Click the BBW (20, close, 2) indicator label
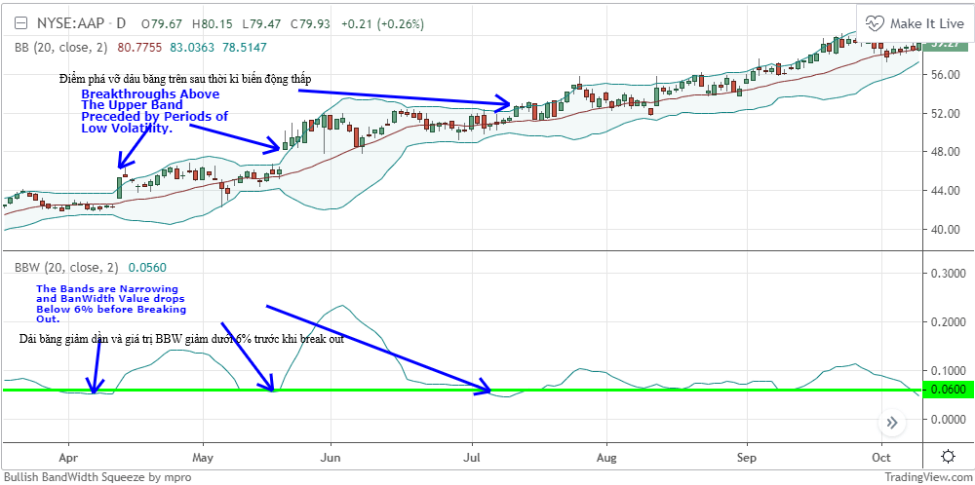The image size is (975, 485). pyautogui.click(x=66, y=268)
